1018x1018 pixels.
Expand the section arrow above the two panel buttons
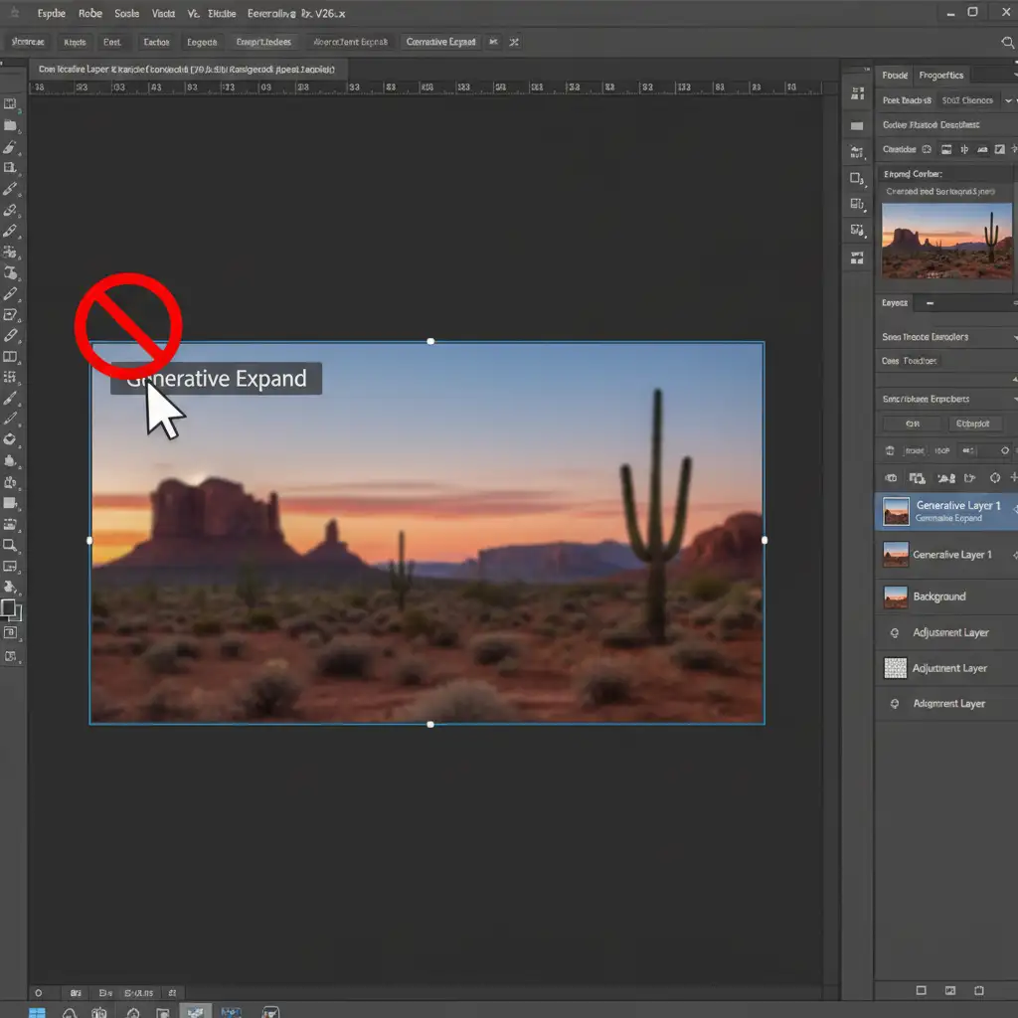(1014, 400)
